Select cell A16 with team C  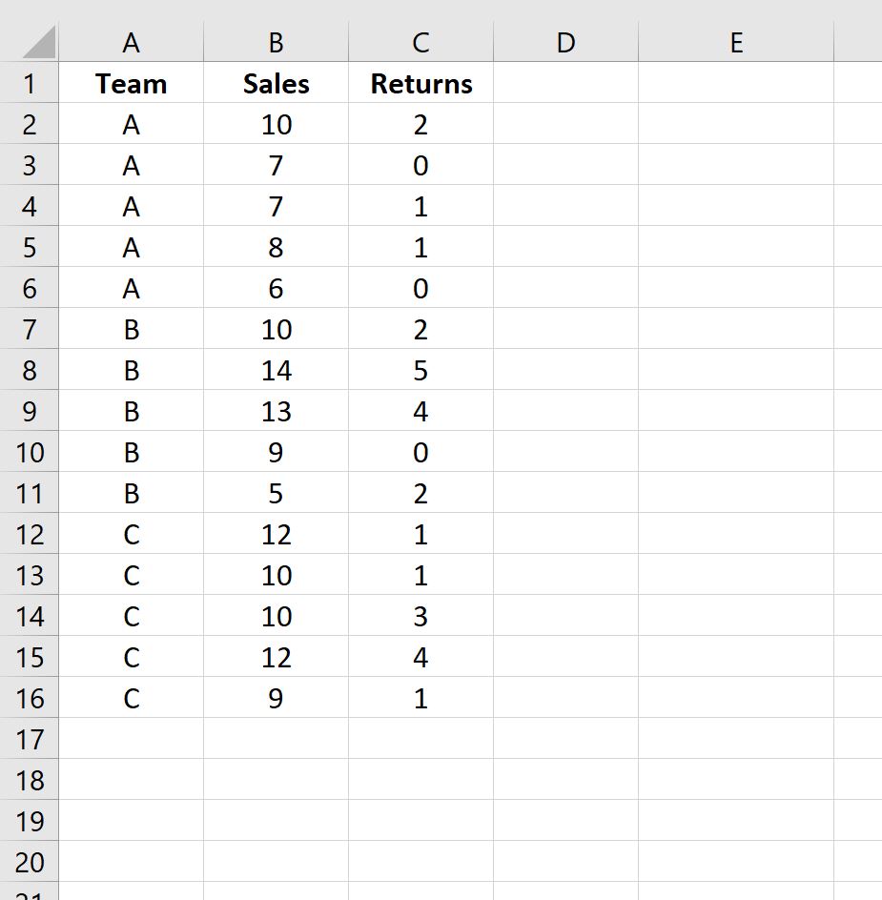pyautogui.click(x=131, y=698)
